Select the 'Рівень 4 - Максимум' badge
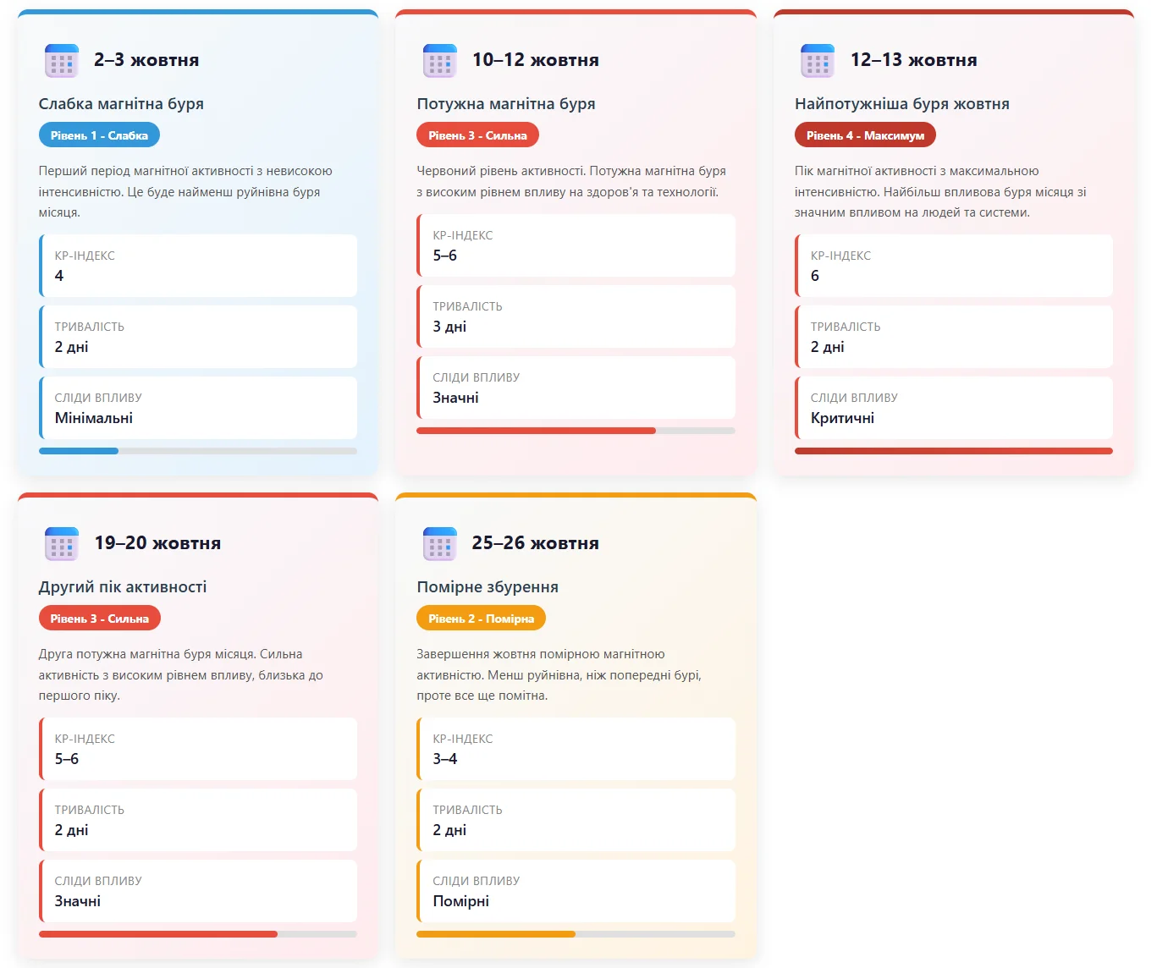The width and height of the screenshot is (1157, 968). pyautogui.click(x=865, y=135)
